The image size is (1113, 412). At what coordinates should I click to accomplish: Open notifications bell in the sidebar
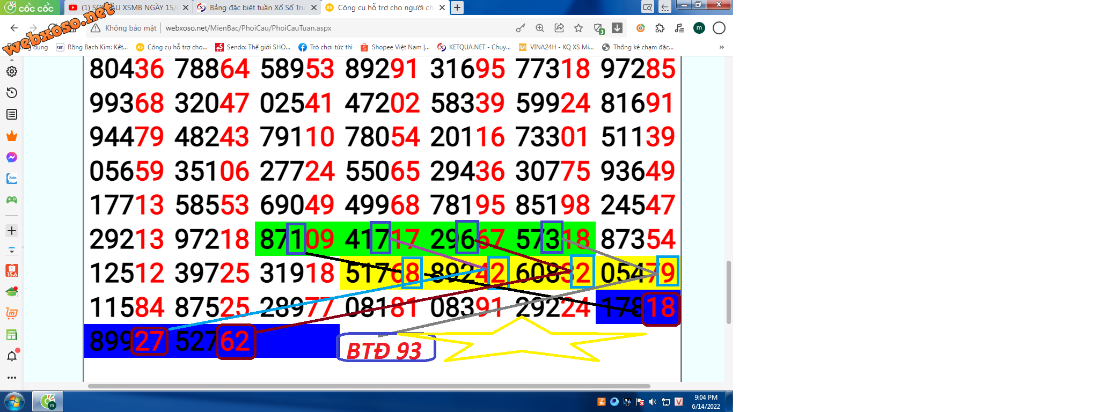coord(12,356)
